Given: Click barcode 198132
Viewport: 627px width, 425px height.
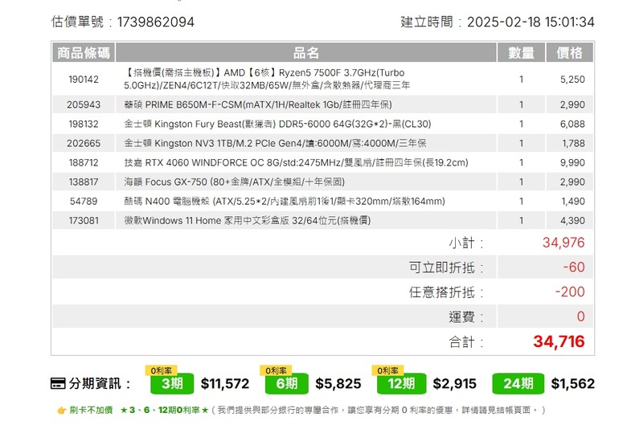Looking at the screenshot, I should [84, 124].
